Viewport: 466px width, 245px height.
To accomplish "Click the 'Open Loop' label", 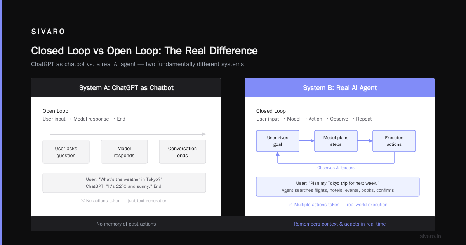I will point(56,111).
